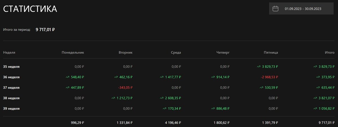Click the Wednesday column total 4 196,46 ₽
Image resolution: width=338 pixels, height=127 pixels.
(173, 123)
